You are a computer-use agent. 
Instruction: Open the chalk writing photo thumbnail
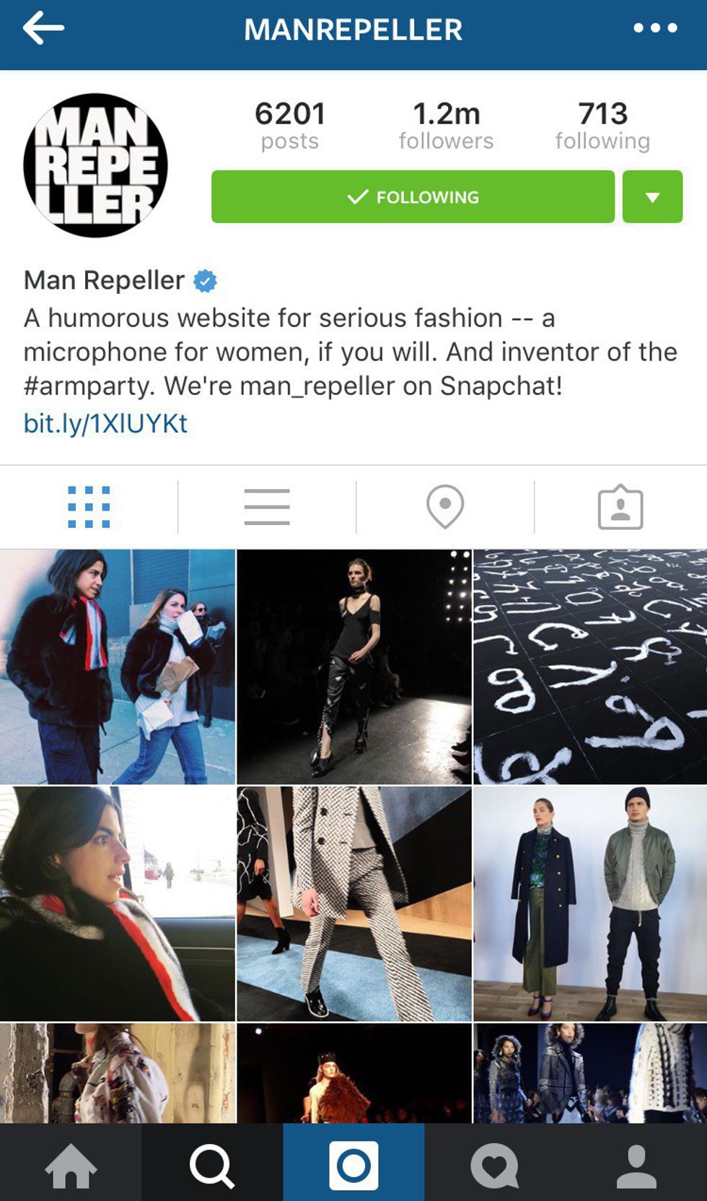pos(590,667)
